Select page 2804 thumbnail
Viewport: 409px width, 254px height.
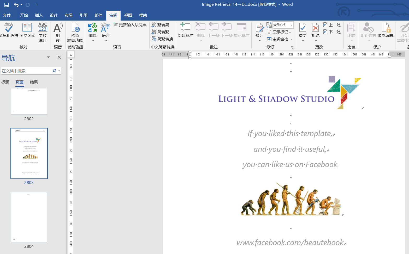29,217
